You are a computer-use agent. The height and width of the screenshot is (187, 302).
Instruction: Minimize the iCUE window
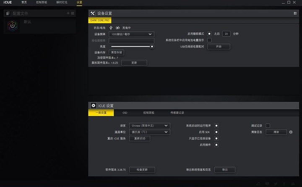coord(283,3)
